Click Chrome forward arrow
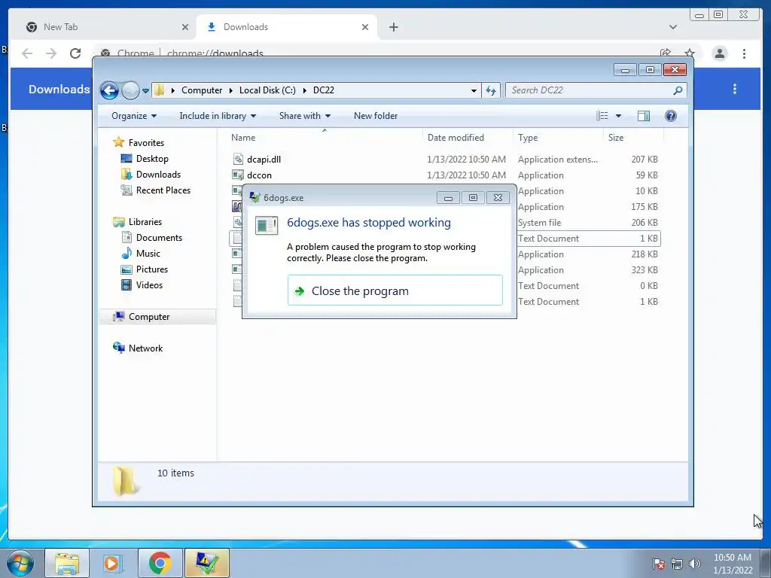771x578 pixels. pos(51,53)
